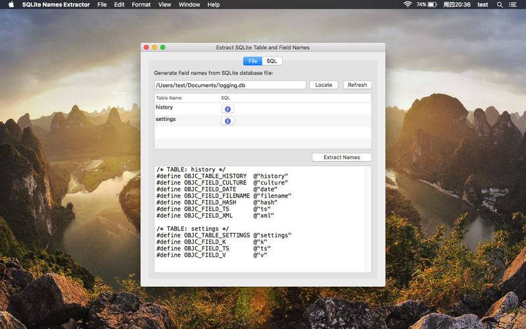The image size is (526, 329).
Task: Switch to the File tab
Action: (252, 61)
